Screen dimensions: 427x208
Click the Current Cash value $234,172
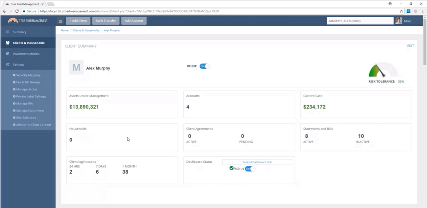click(x=314, y=107)
